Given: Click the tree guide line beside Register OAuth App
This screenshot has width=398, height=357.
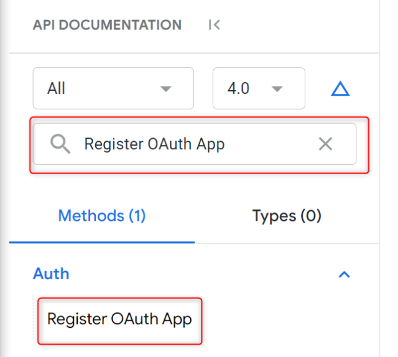Looking at the screenshot, I should point(34,319).
